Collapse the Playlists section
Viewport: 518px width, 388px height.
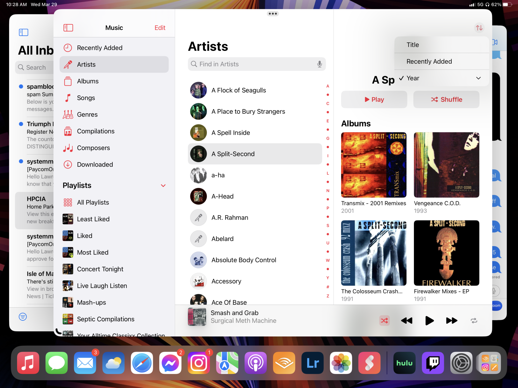[x=163, y=185]
